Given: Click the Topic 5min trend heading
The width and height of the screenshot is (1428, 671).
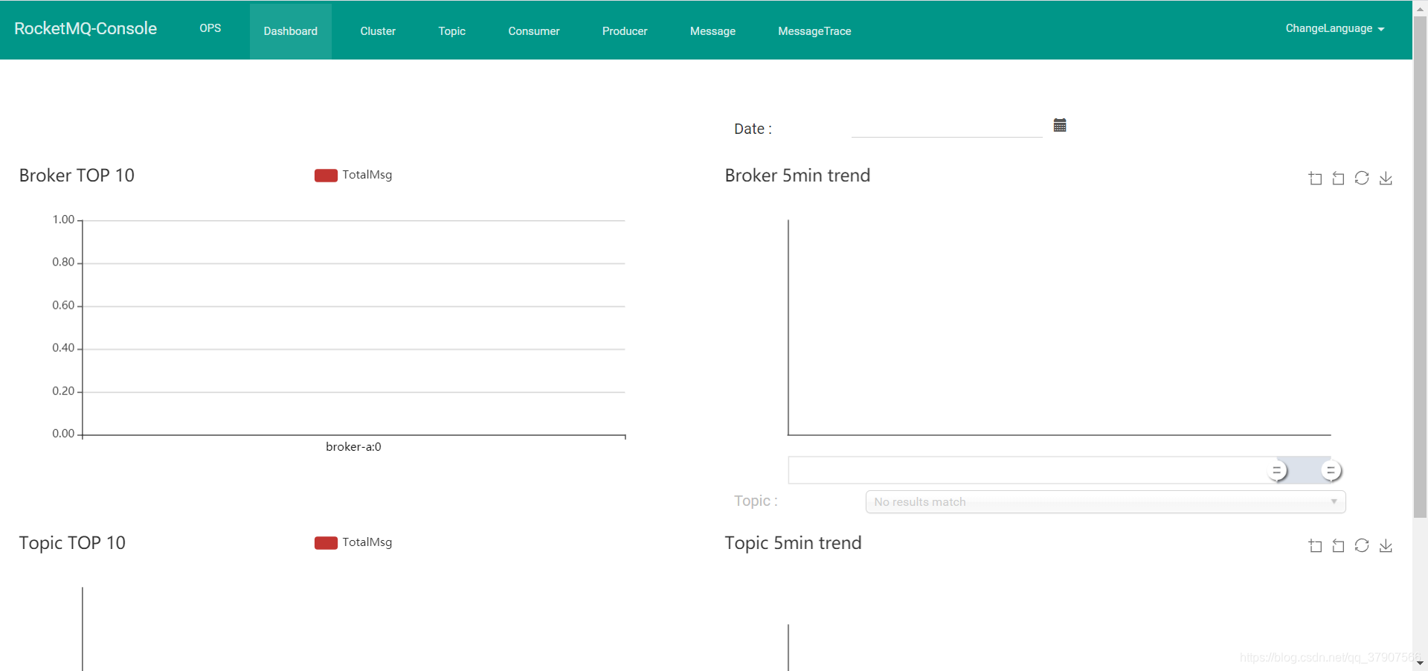Looking at the screenshot, I should 793,543.
